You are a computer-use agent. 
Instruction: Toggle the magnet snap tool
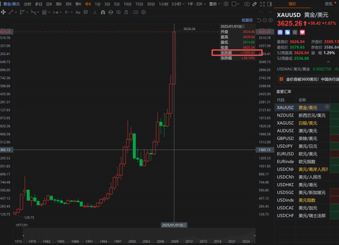[103, 12]
